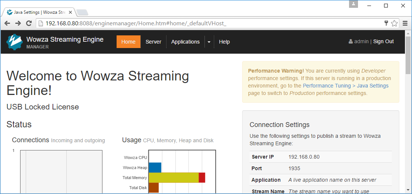Click the Application row description

[x=332, y=180]
